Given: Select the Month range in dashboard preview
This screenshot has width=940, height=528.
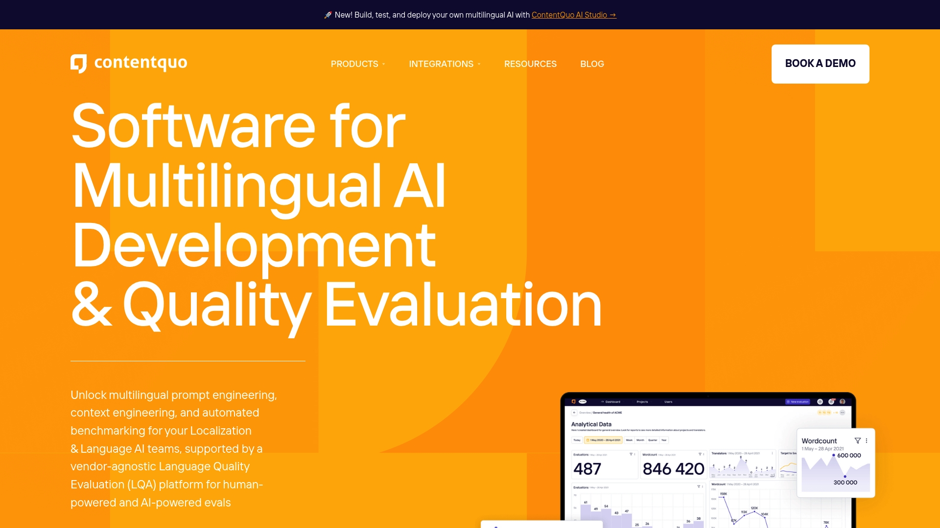Looking at the screenshot, I should coord(640,440).
